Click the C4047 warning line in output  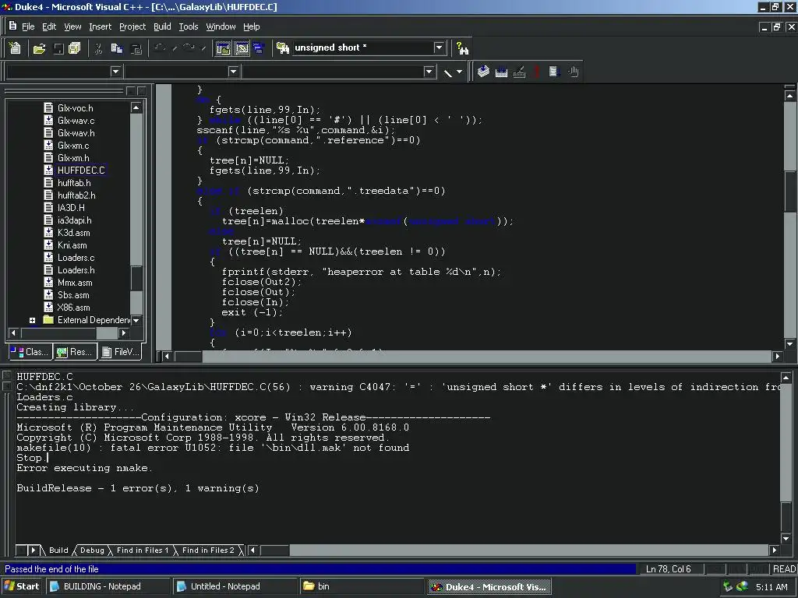[397, 387]
